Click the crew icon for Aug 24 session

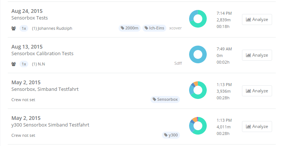[14, 28]
